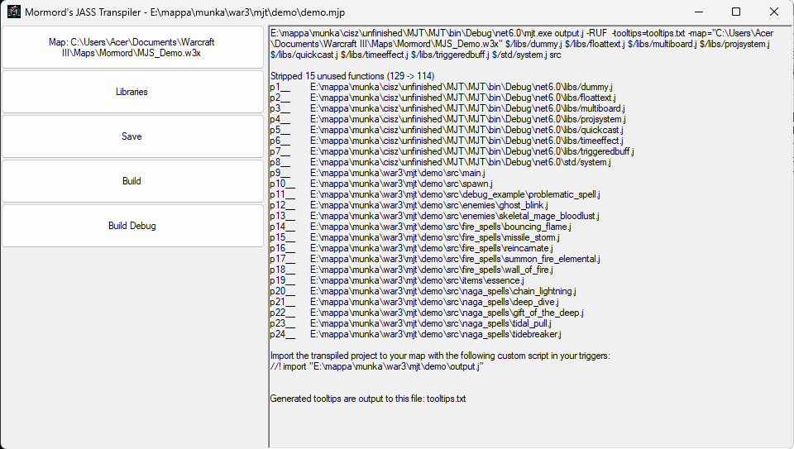
Task: Click the p19 items\essence.j path line
Action: tap(397, 280)
